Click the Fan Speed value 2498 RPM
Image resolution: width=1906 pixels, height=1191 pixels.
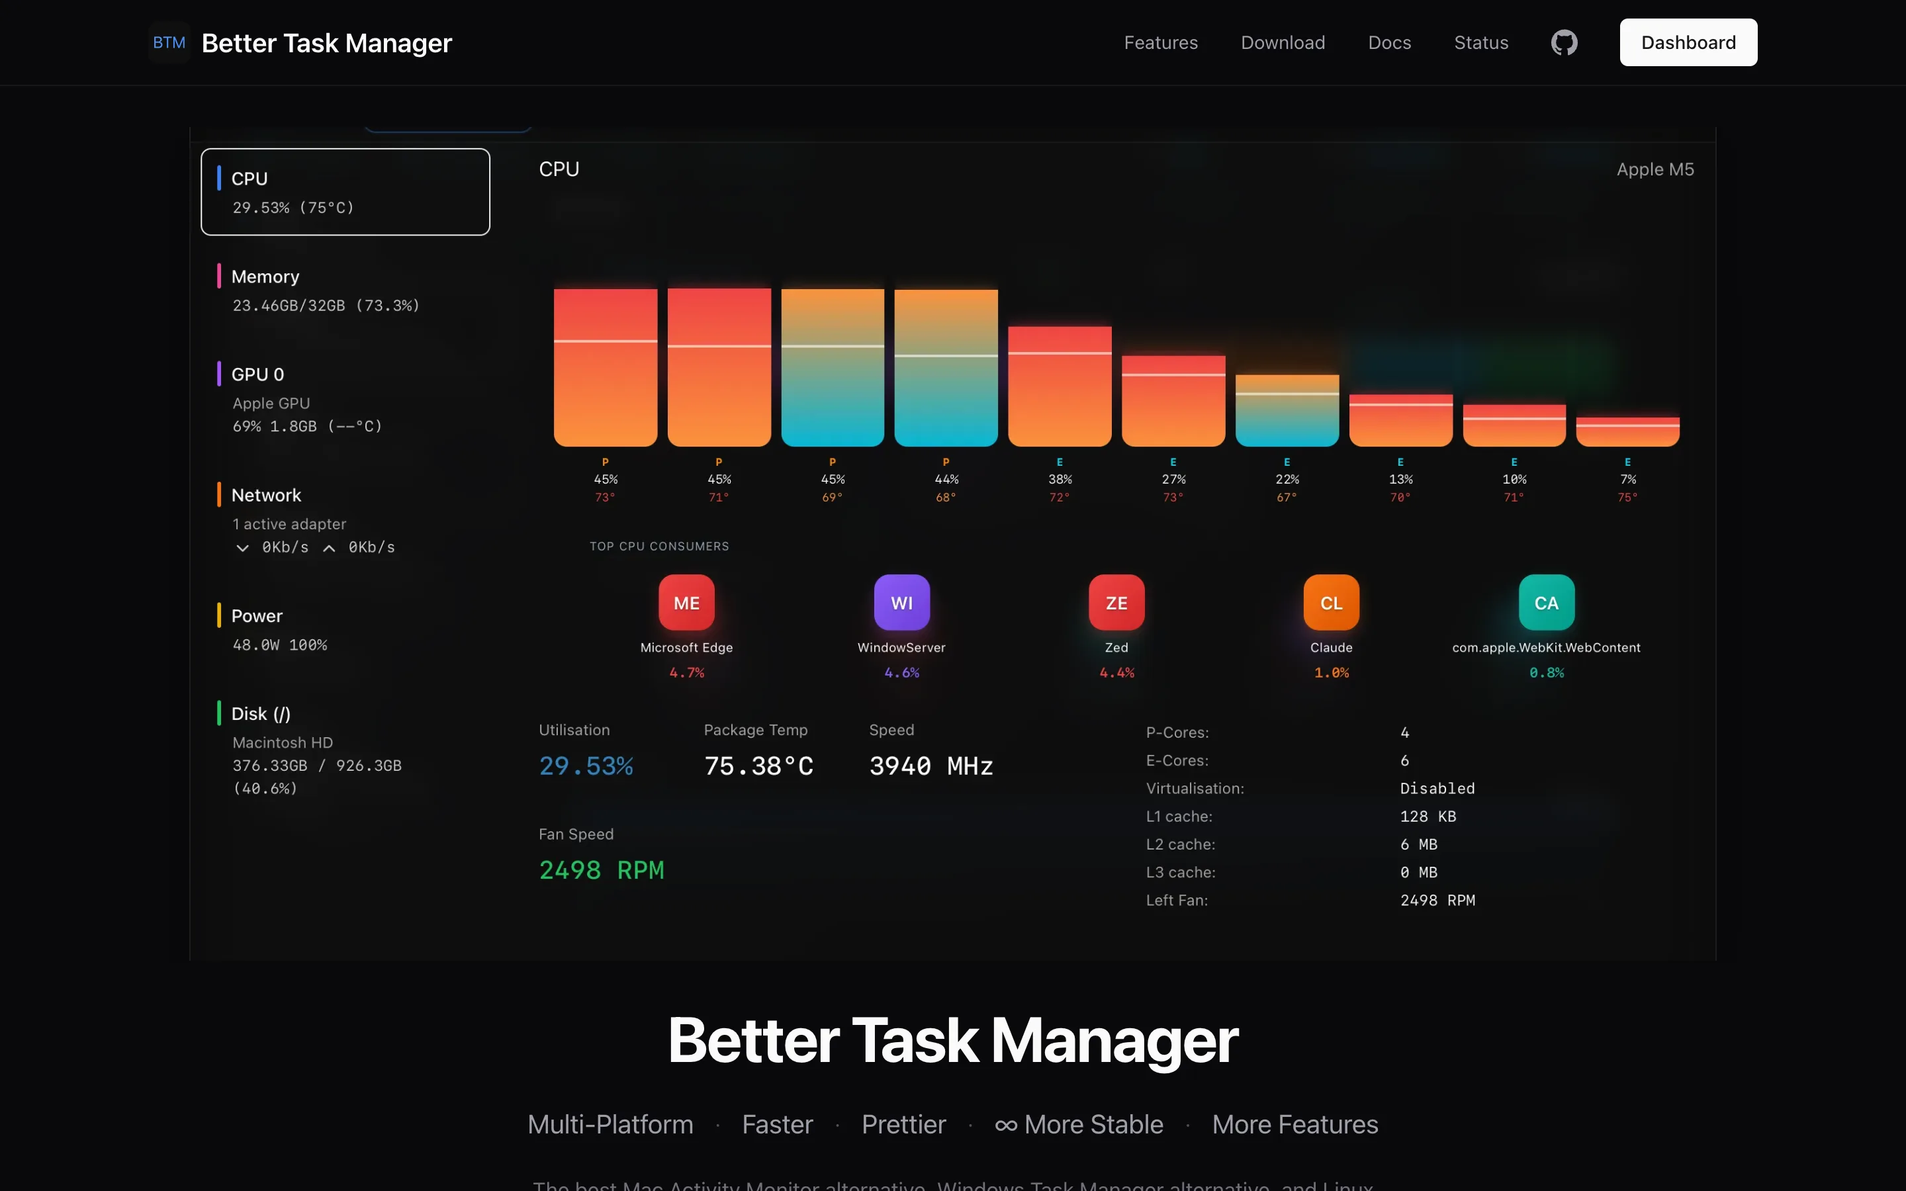point(601,869)
